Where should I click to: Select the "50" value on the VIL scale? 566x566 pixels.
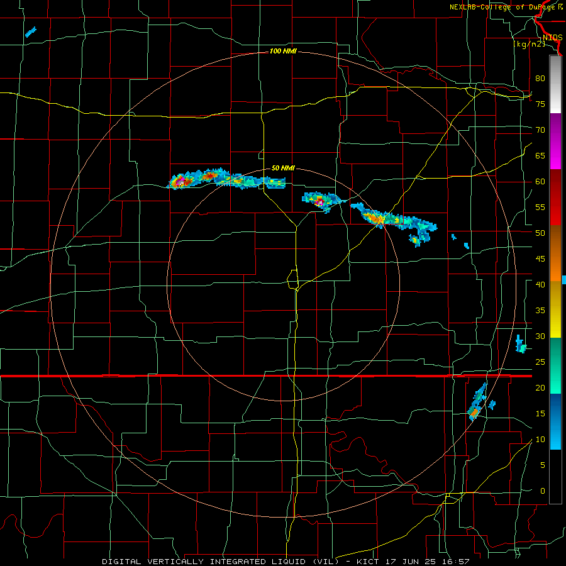tap(540, 233)
